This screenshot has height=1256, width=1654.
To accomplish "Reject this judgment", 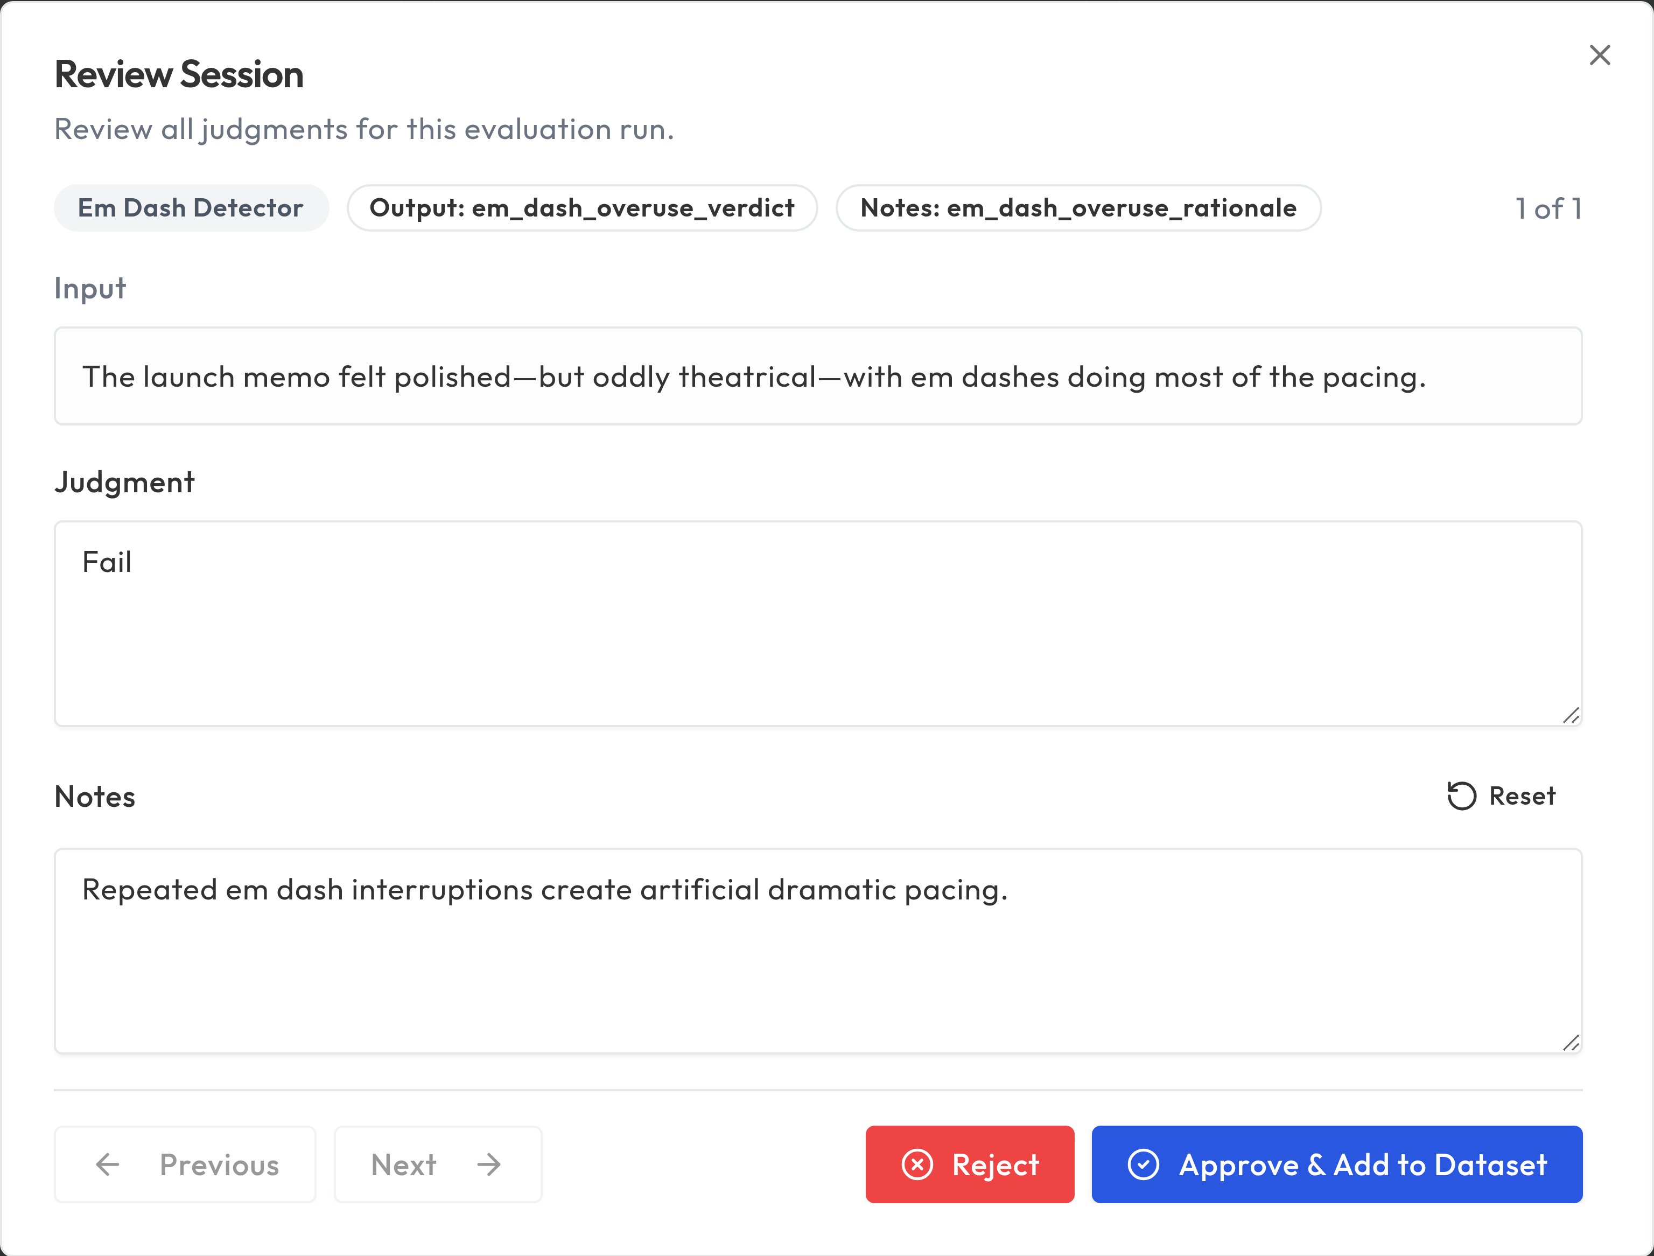I will pyautogui.click(x=970, y=1165).
